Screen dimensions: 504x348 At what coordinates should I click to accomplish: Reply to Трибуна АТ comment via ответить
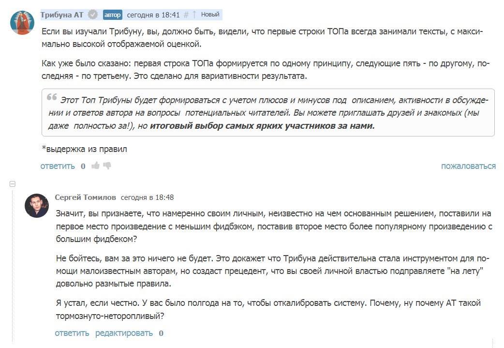coord(58,166)
